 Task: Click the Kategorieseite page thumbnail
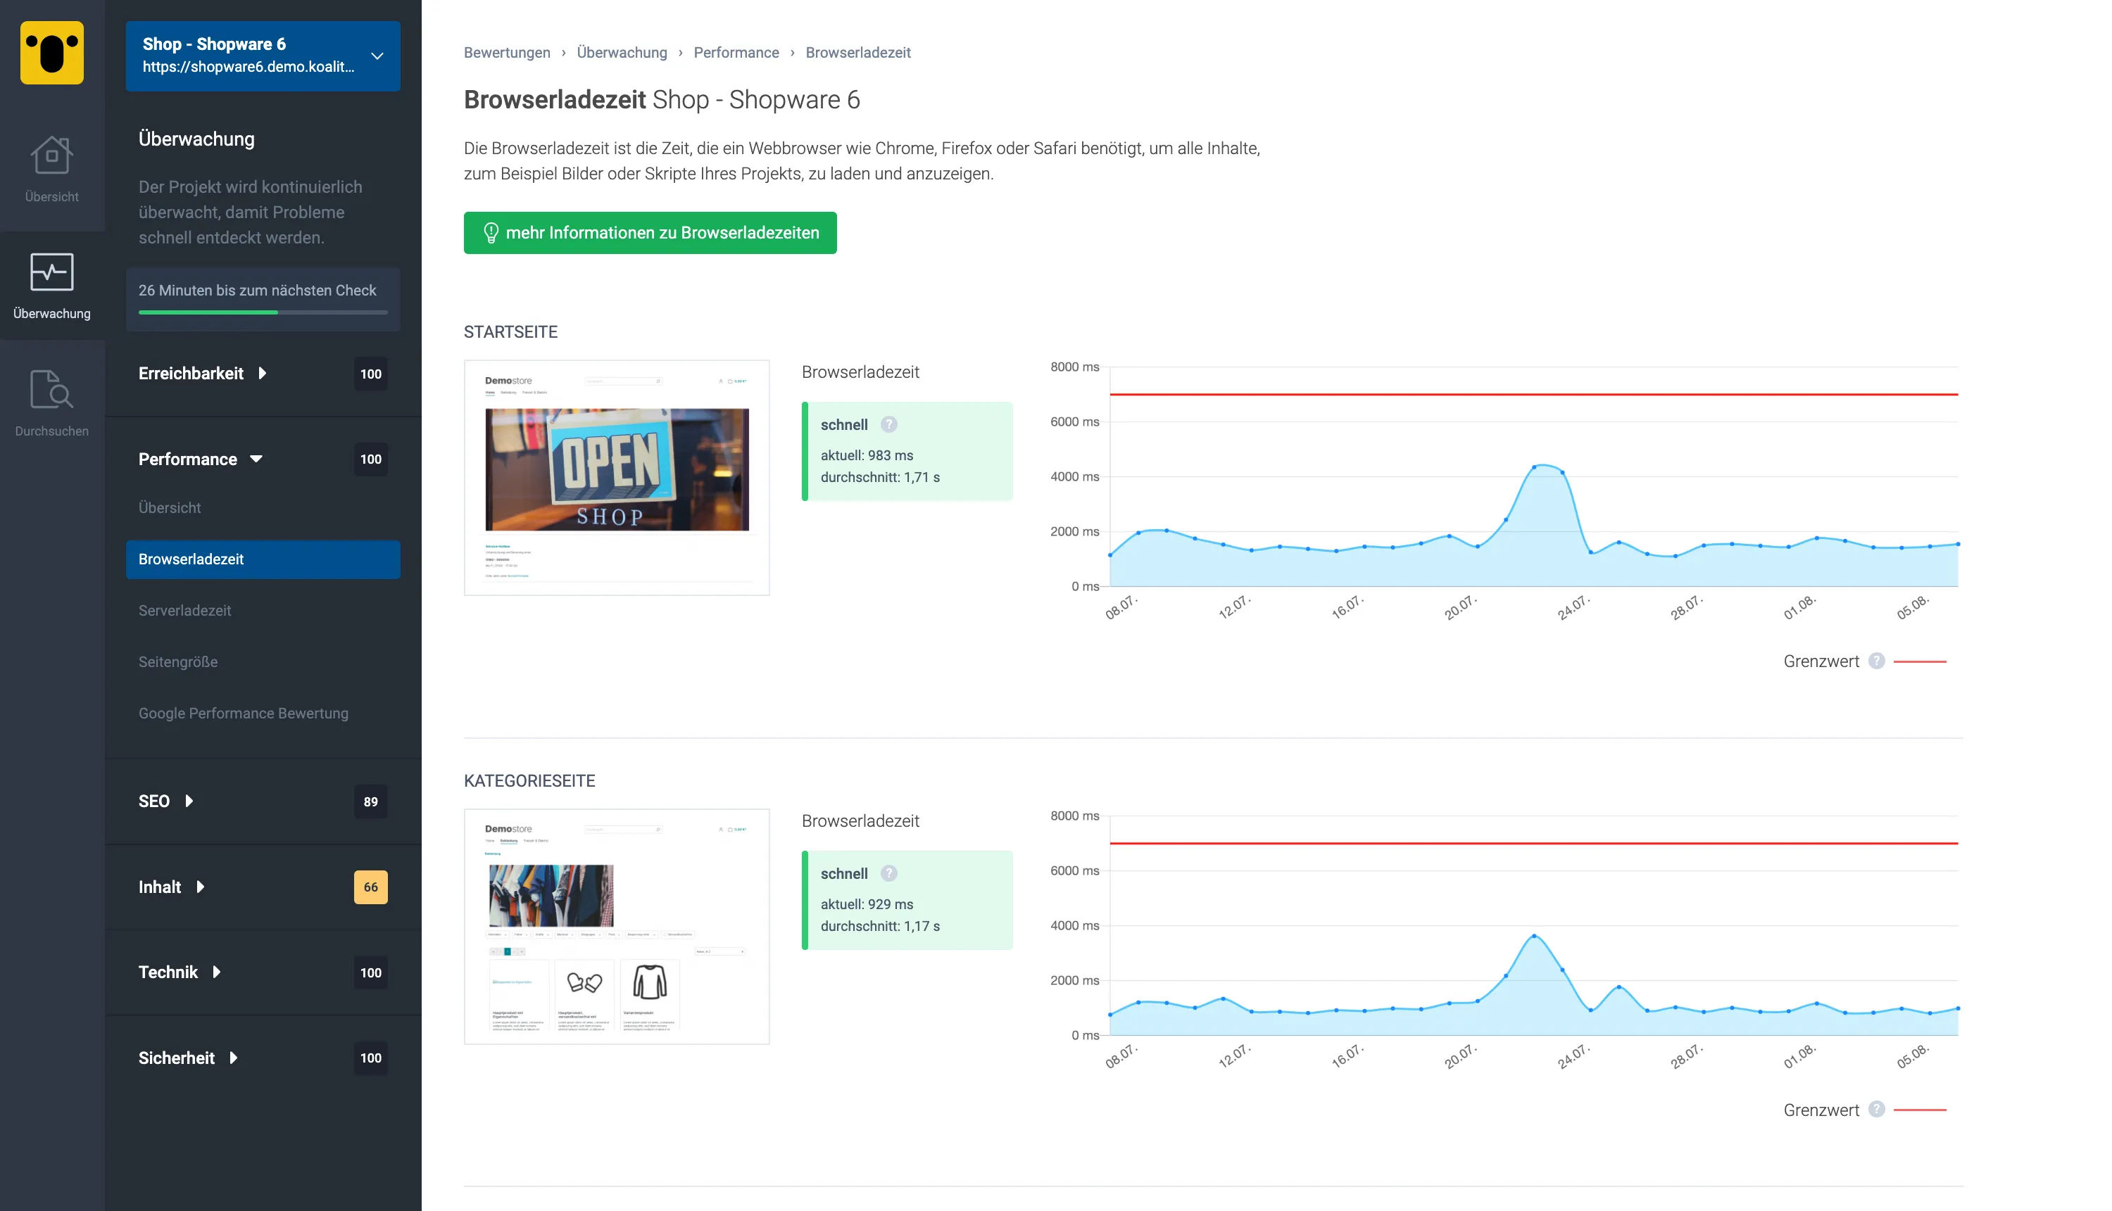click(617, 927)
